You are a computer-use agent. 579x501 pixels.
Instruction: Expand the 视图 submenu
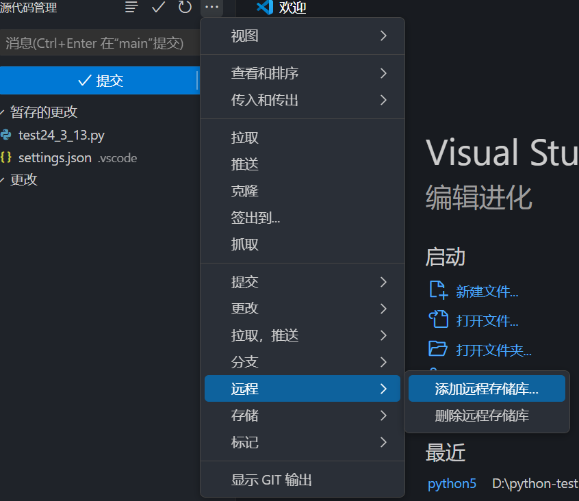[303, 36]
